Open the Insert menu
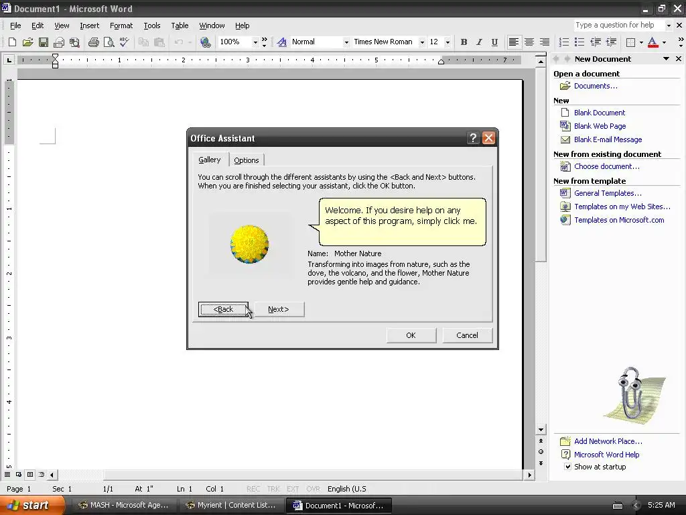The width and height of the screenshot is (686, 515). (90, 25)
